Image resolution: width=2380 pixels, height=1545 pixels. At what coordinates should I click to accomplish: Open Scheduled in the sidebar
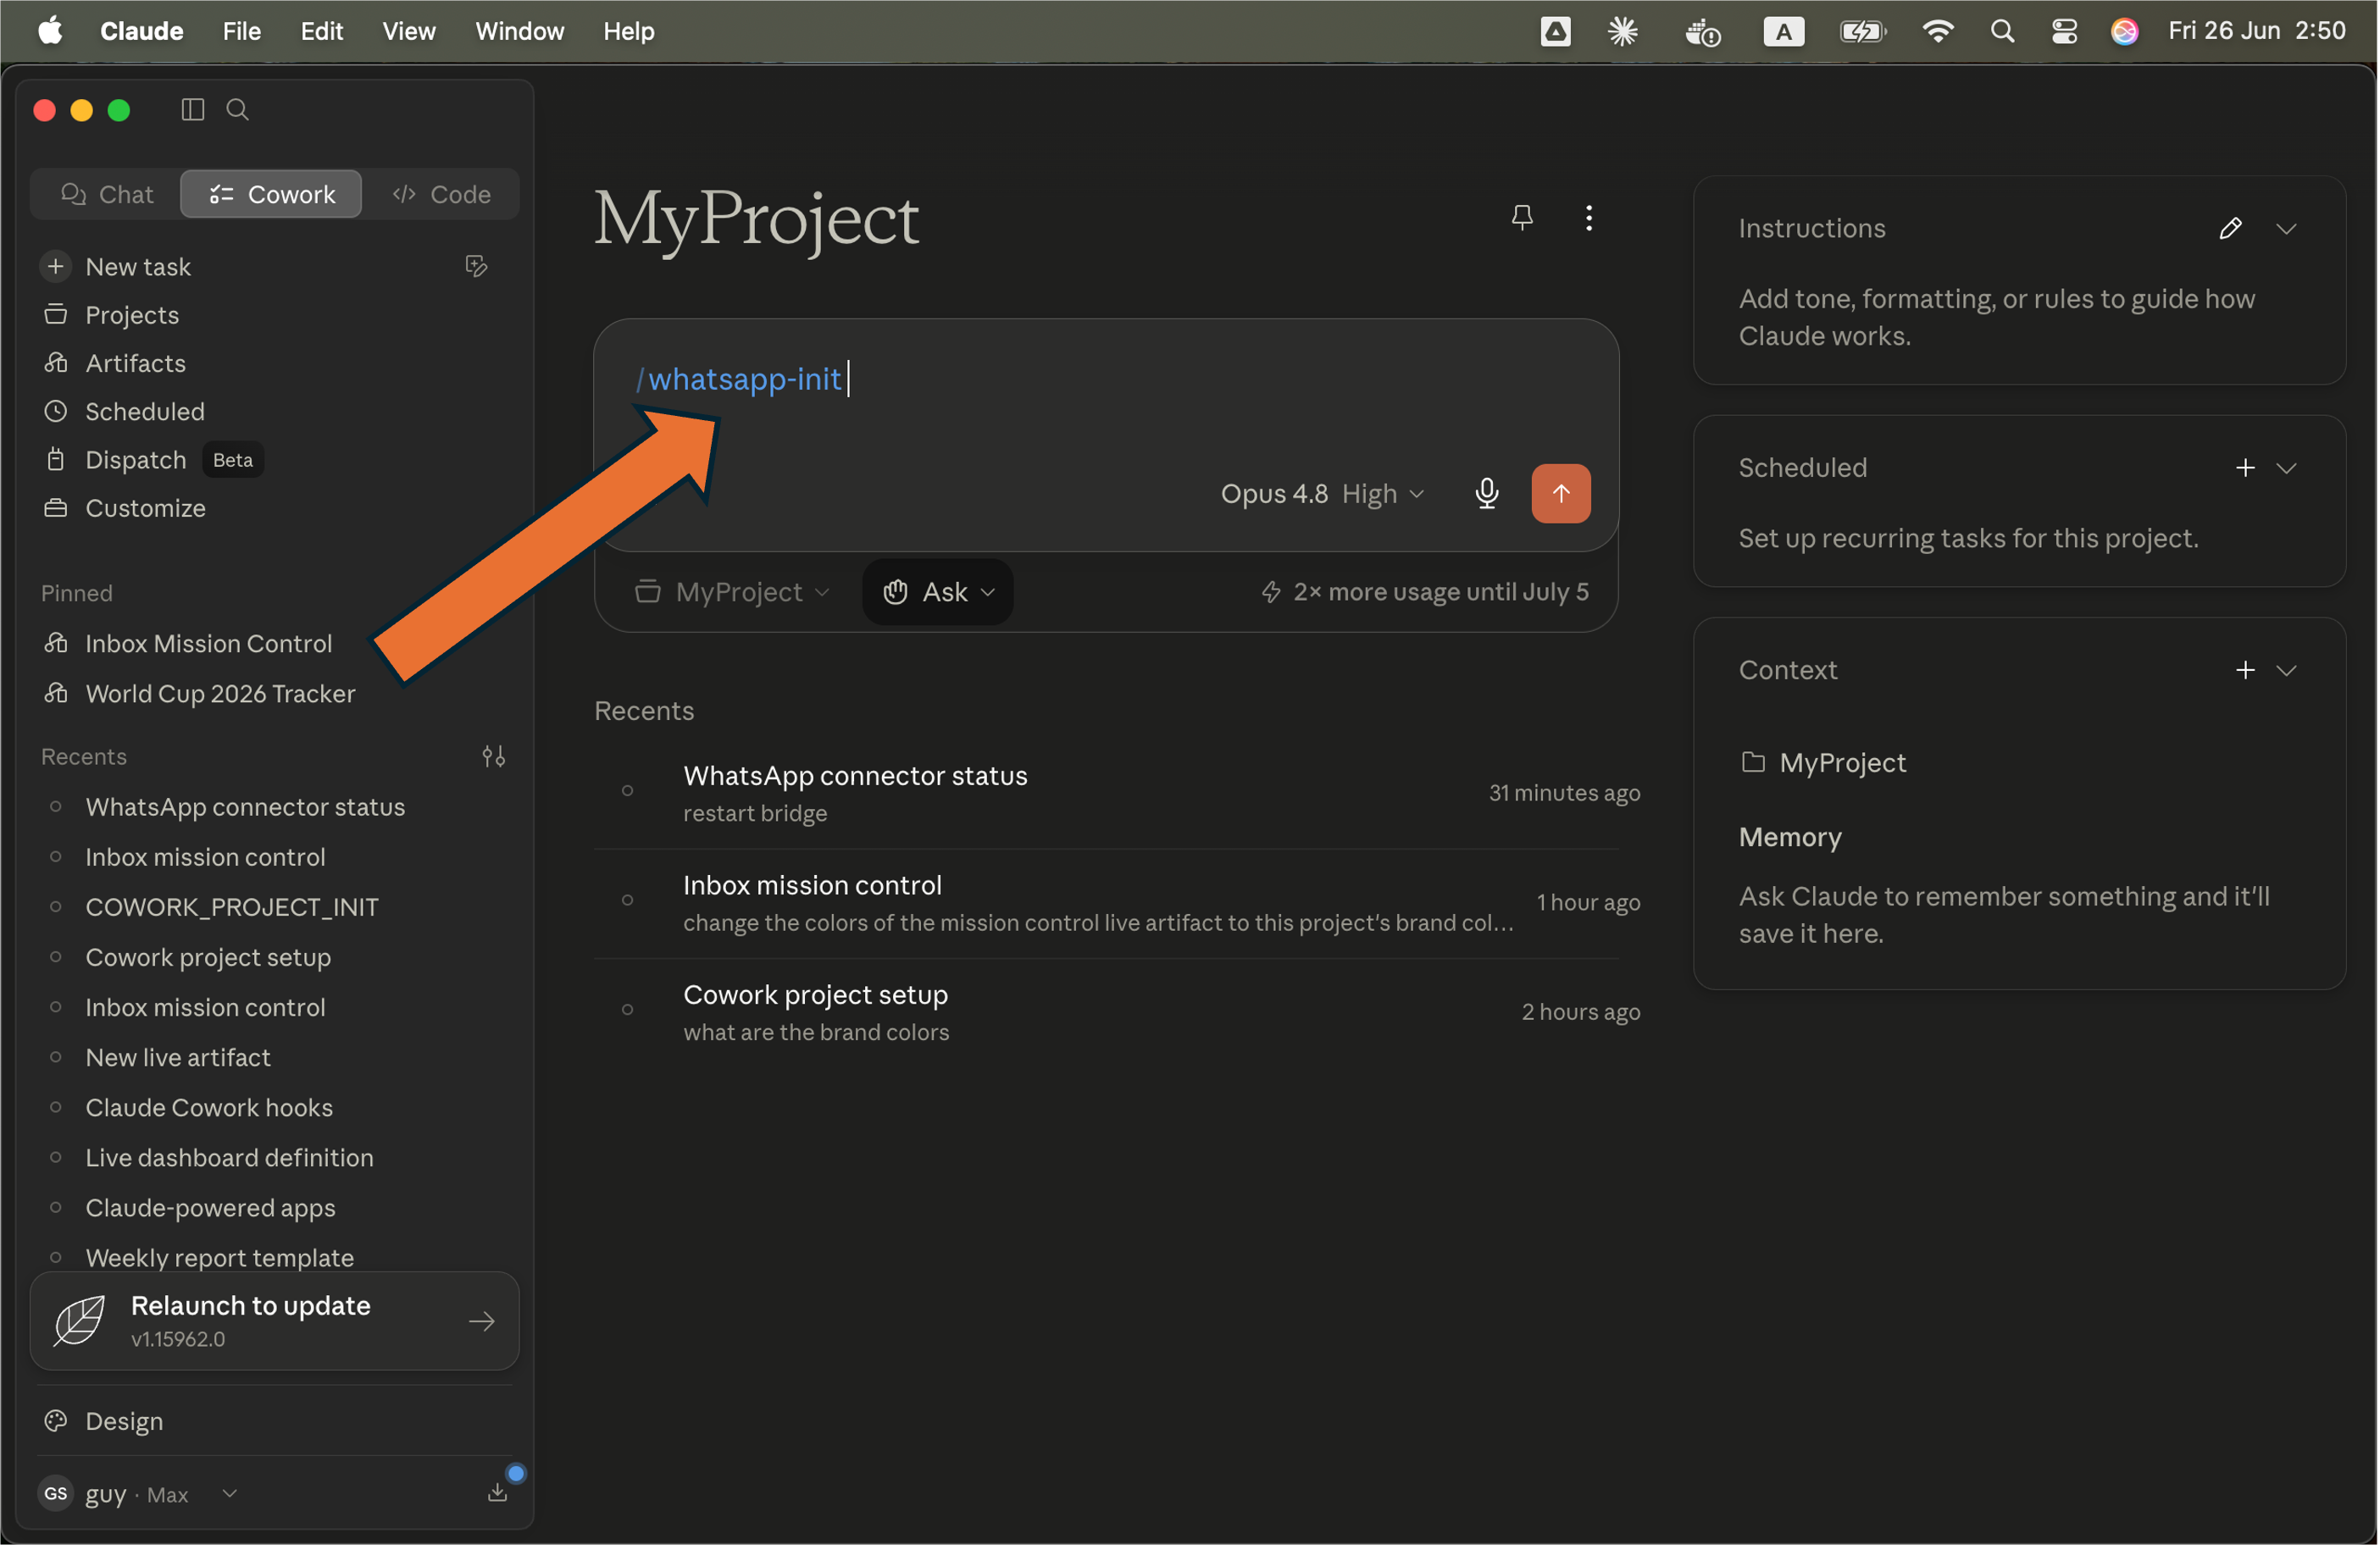click(x=145, y=411)
